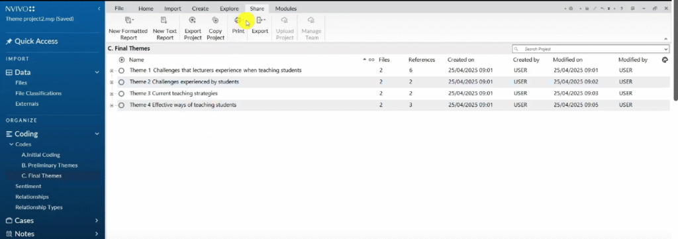The width and height of the screenshot is (678, 239).
Task: Sort by the References column header
Action: (x=422, y=60)
